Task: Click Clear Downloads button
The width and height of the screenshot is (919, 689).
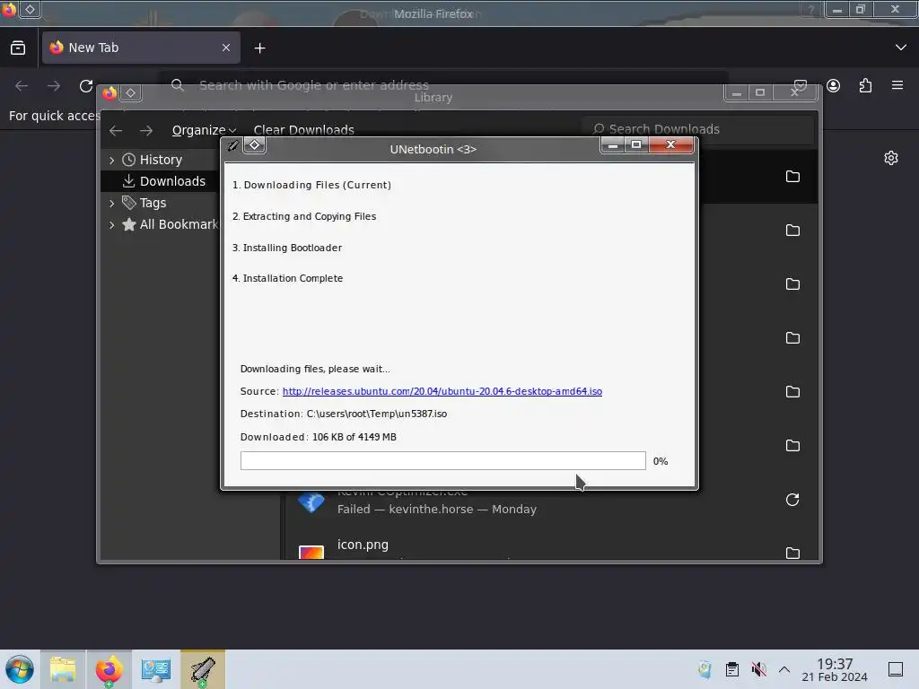Action: pos(303,130)
